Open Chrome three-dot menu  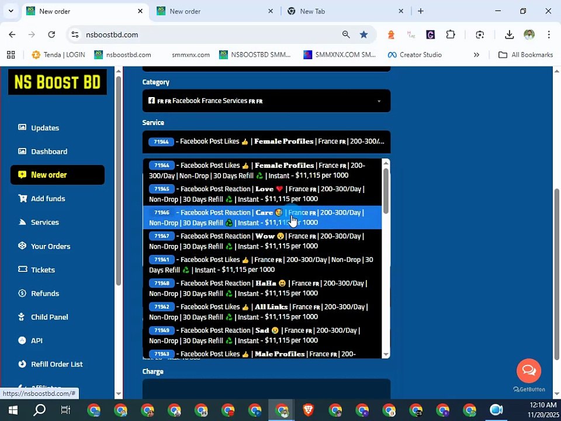tap(549, 34)
